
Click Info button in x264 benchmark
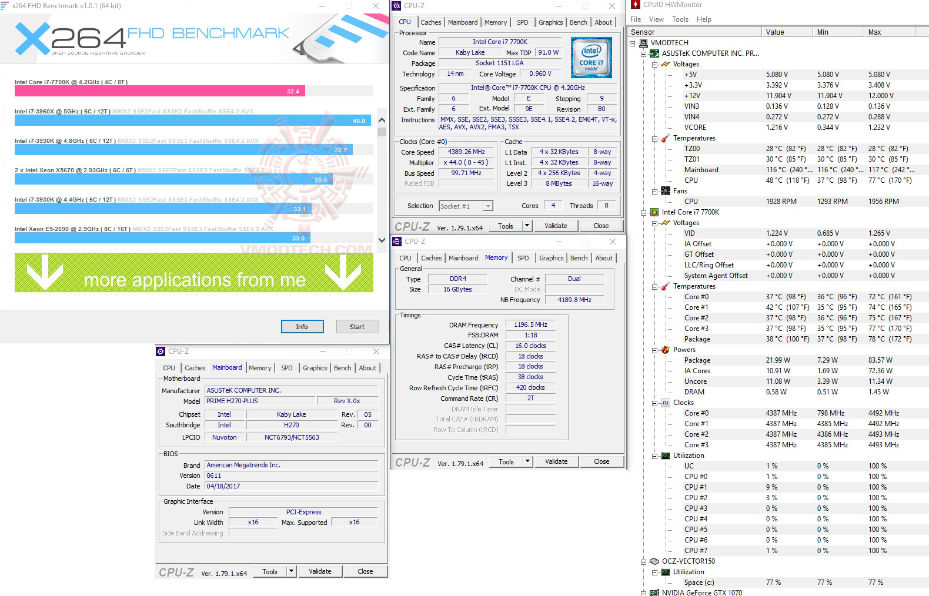tap(302, 327)
